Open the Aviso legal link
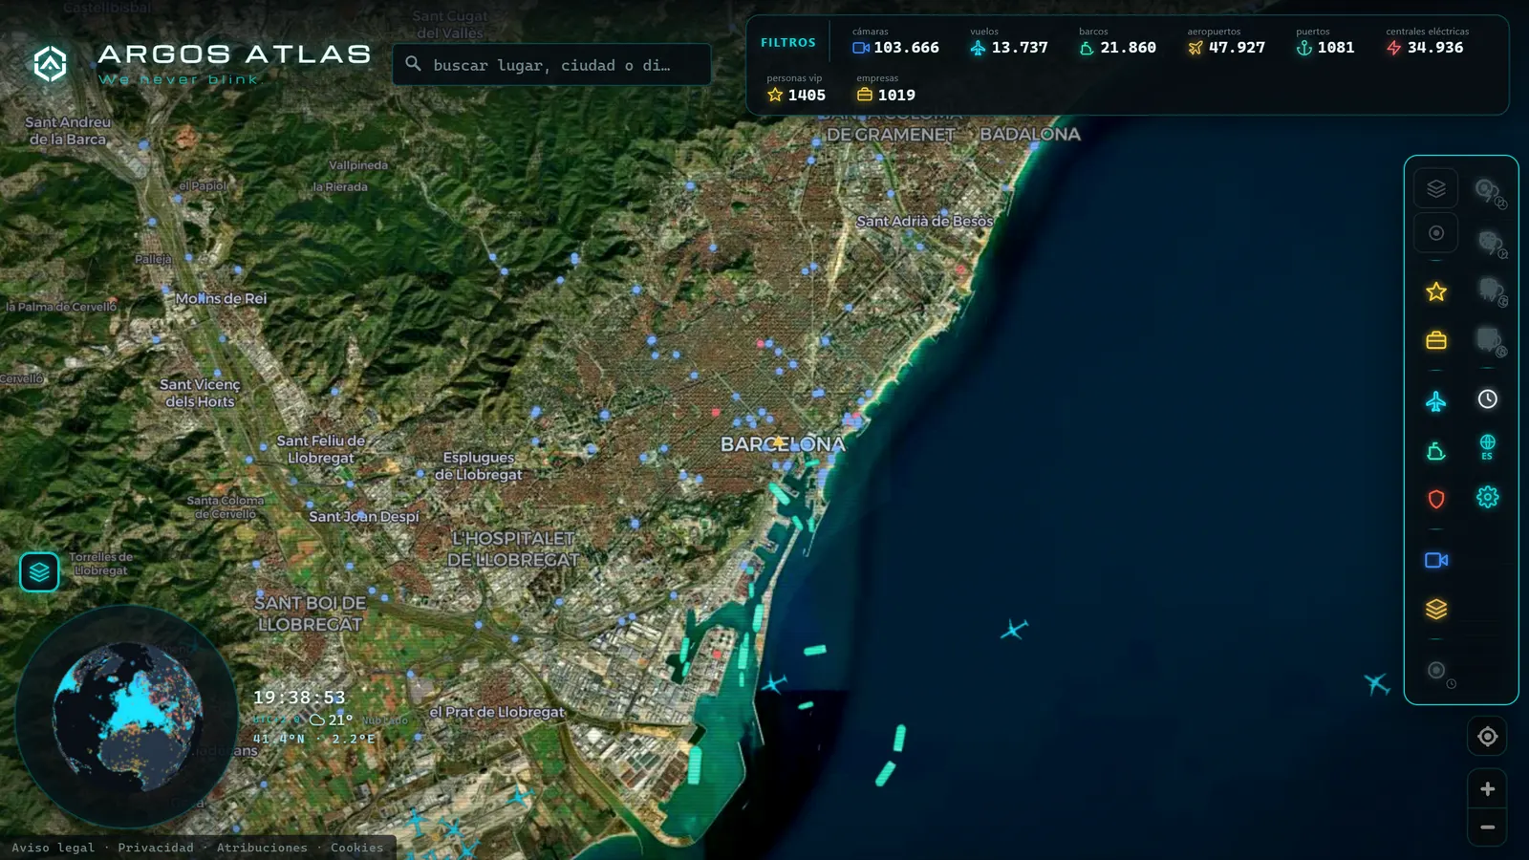This screenshot has width=1529, height=860. [x=54, y=848]
